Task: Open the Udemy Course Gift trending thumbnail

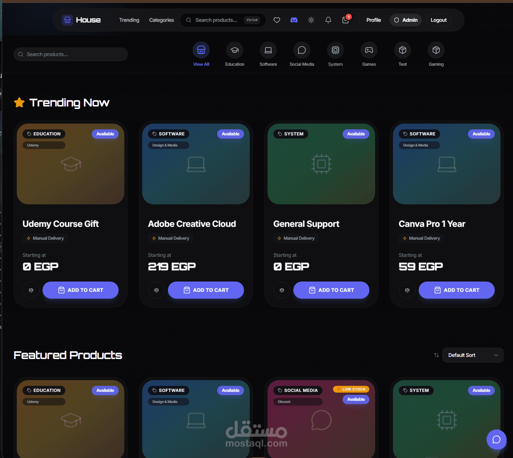Action: click(71, 164)
